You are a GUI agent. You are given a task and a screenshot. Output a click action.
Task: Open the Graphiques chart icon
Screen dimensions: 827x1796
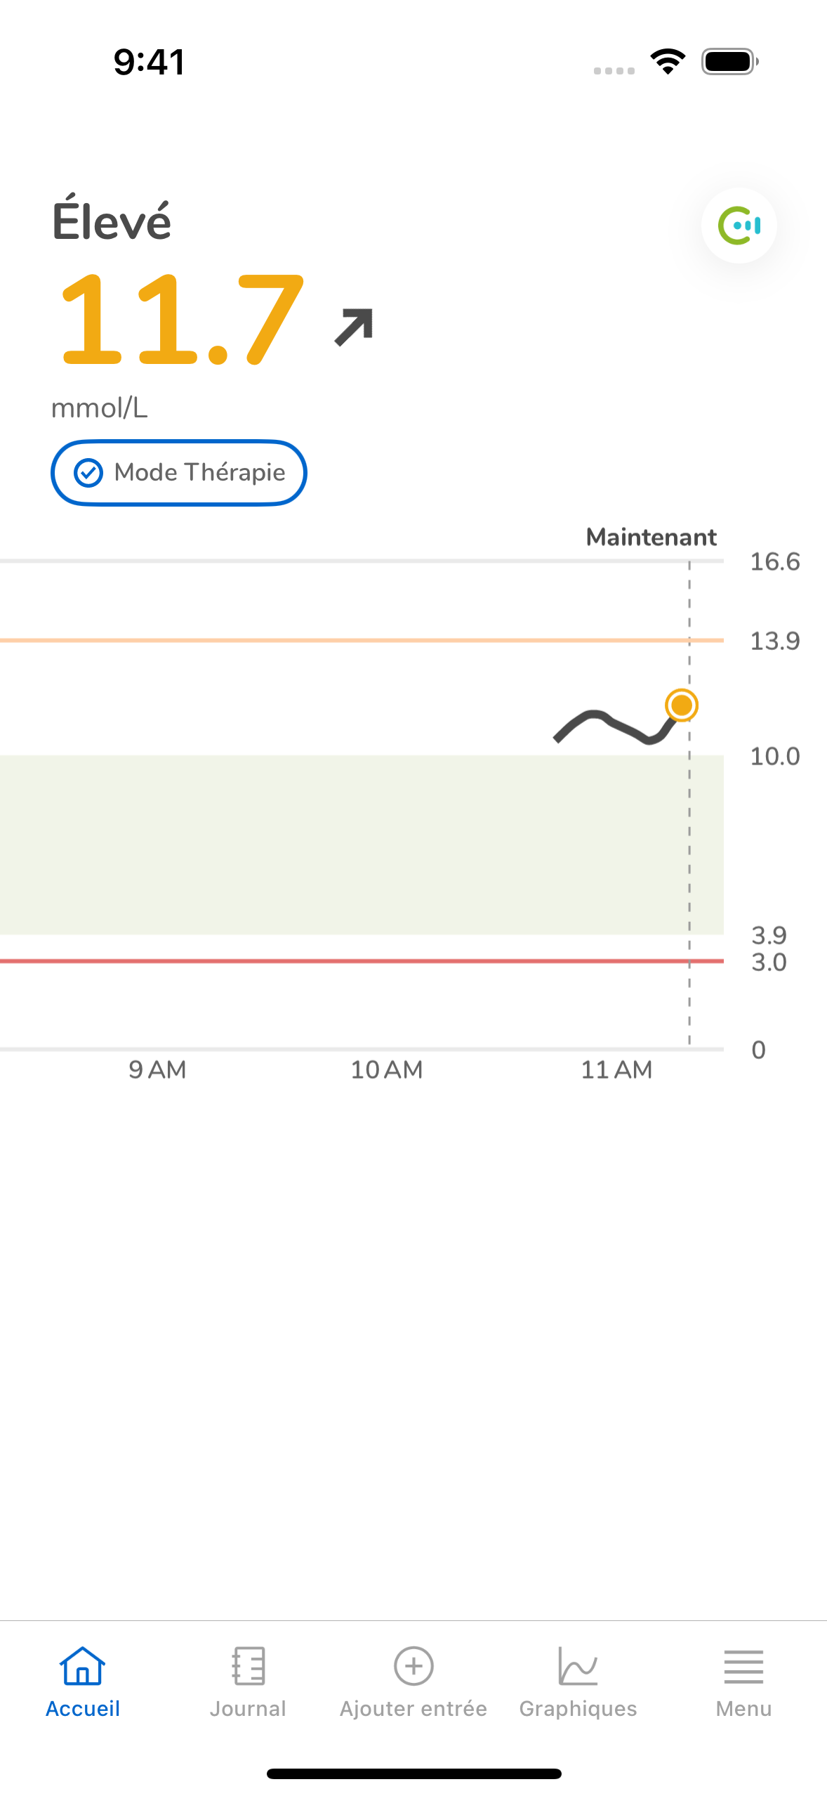(578, 1666)
